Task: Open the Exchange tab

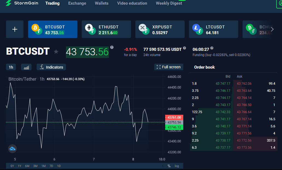Action: (x=77, y=3)
